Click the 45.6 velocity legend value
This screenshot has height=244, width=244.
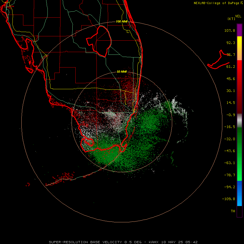click(231, 79)
